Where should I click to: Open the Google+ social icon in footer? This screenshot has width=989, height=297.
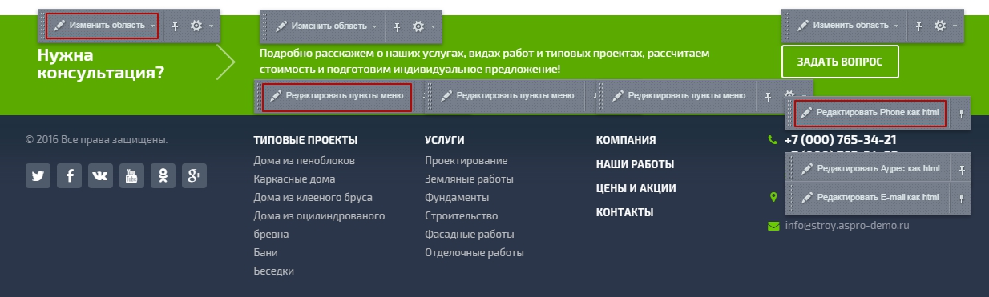point(194,176)
